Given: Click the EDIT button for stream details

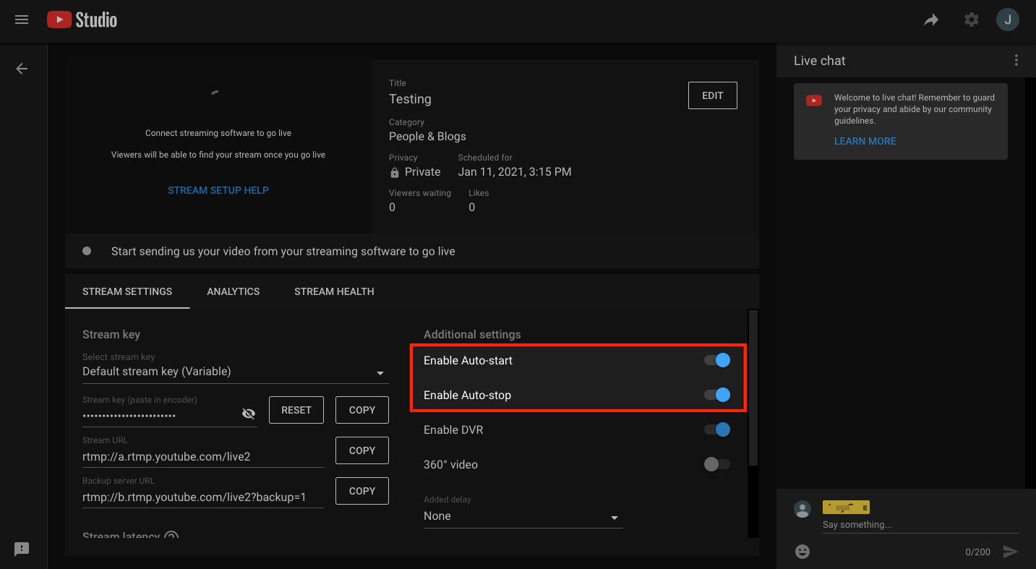Looking at the screenshot, I should pyautogui.click(x=712, y=95).
